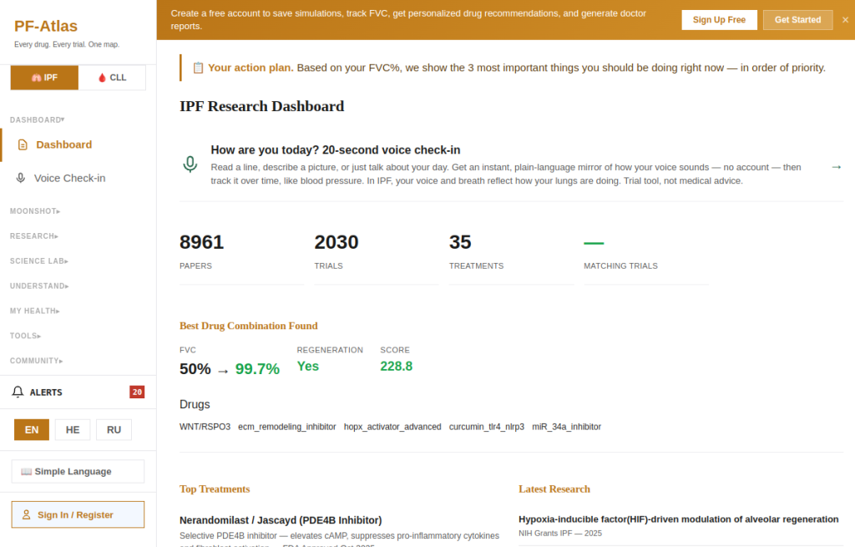Switch to the IPF disease tab
This screenshot has width=855, height=547.
tap(44, 78)
